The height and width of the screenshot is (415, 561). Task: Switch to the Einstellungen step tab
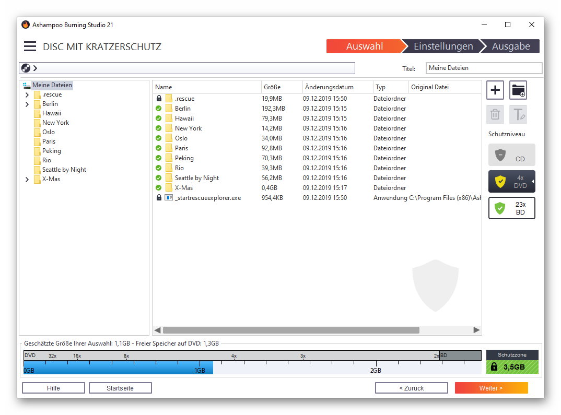pos(443,46)
